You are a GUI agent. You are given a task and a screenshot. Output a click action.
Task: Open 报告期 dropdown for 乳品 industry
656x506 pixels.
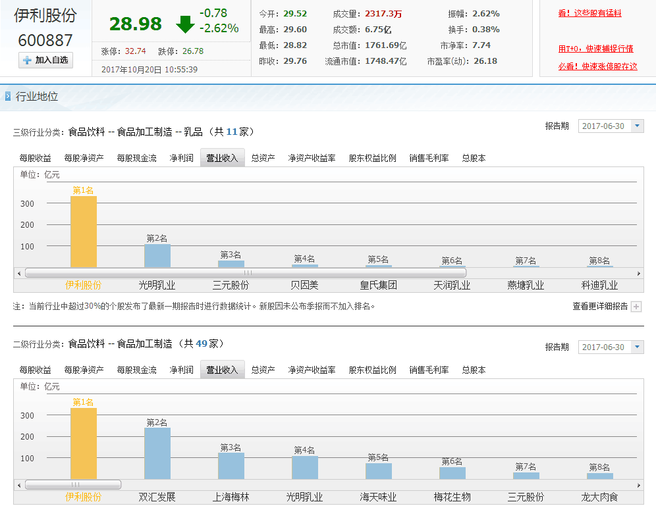(x=611, y=126)
